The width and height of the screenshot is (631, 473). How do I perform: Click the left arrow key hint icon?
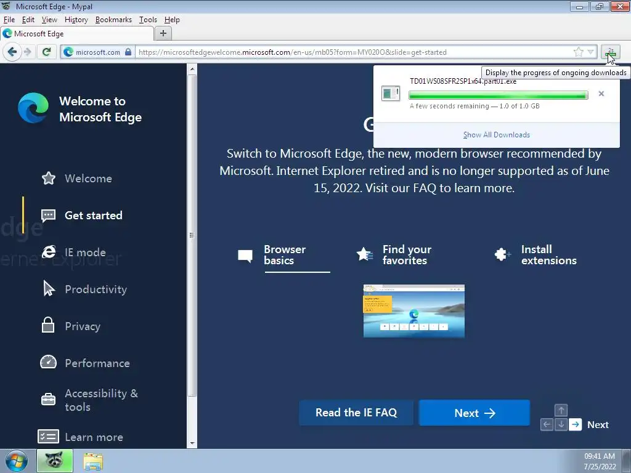click(x=547, y=424)
